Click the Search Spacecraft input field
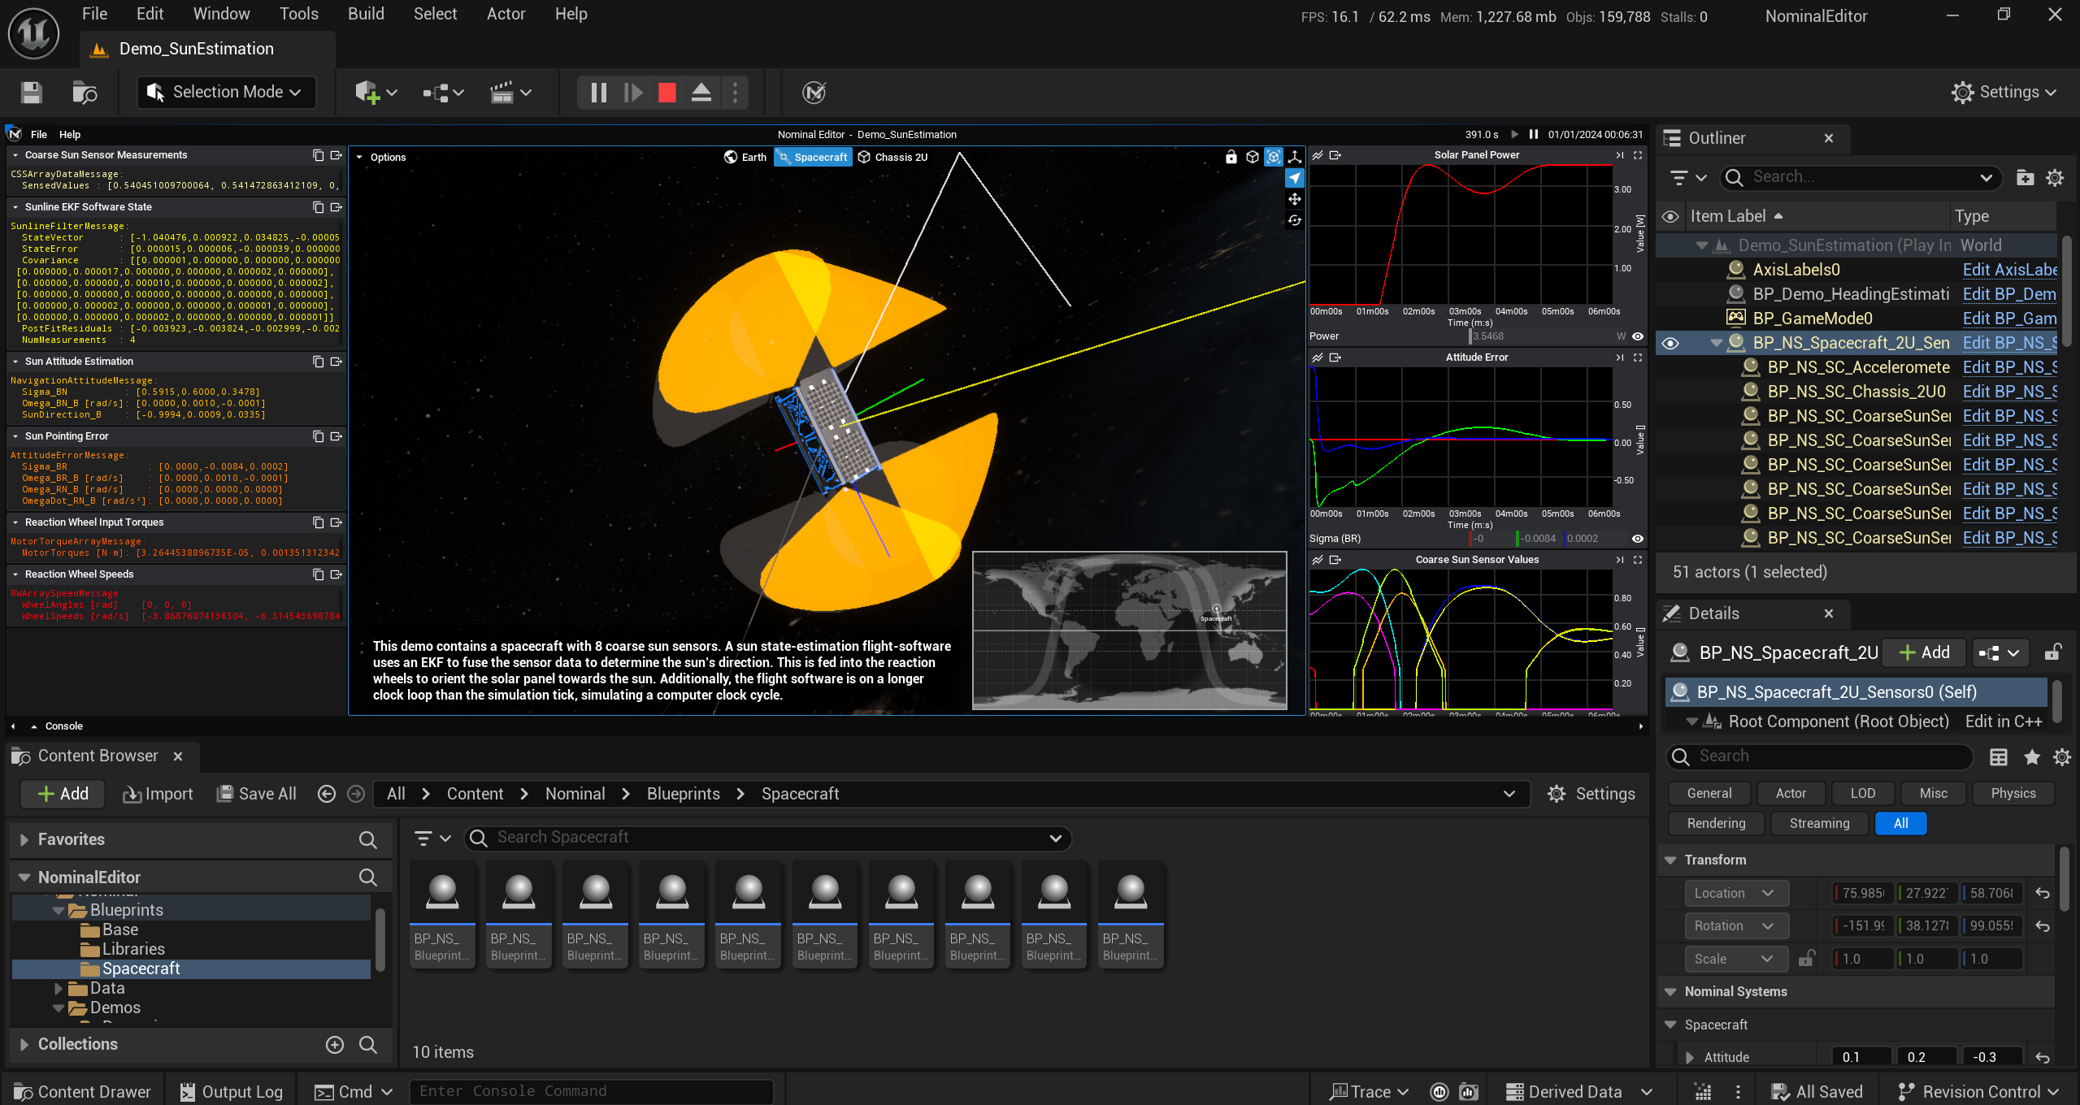Screen dimensions: 2080x1105 pos(767,838)
